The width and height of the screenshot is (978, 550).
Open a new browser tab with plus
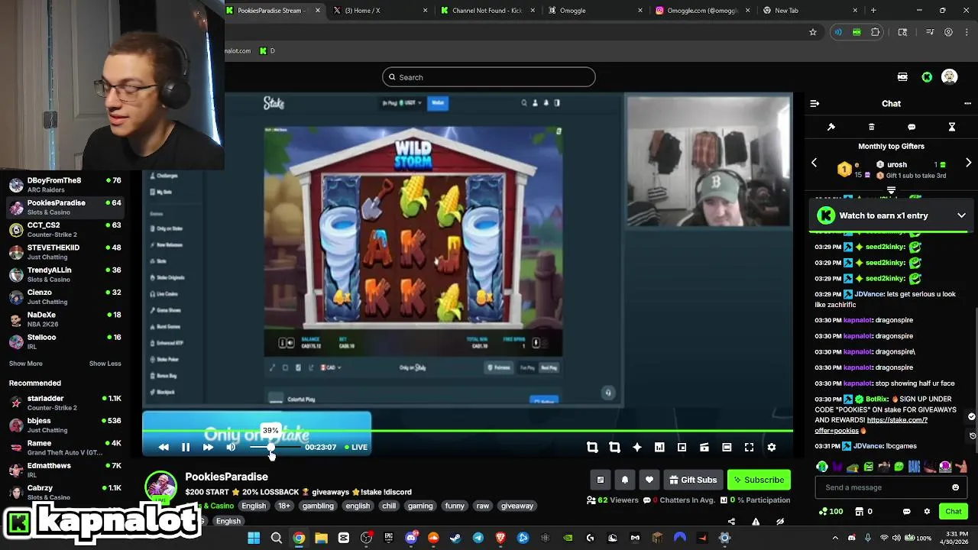(x=873, y=11)
